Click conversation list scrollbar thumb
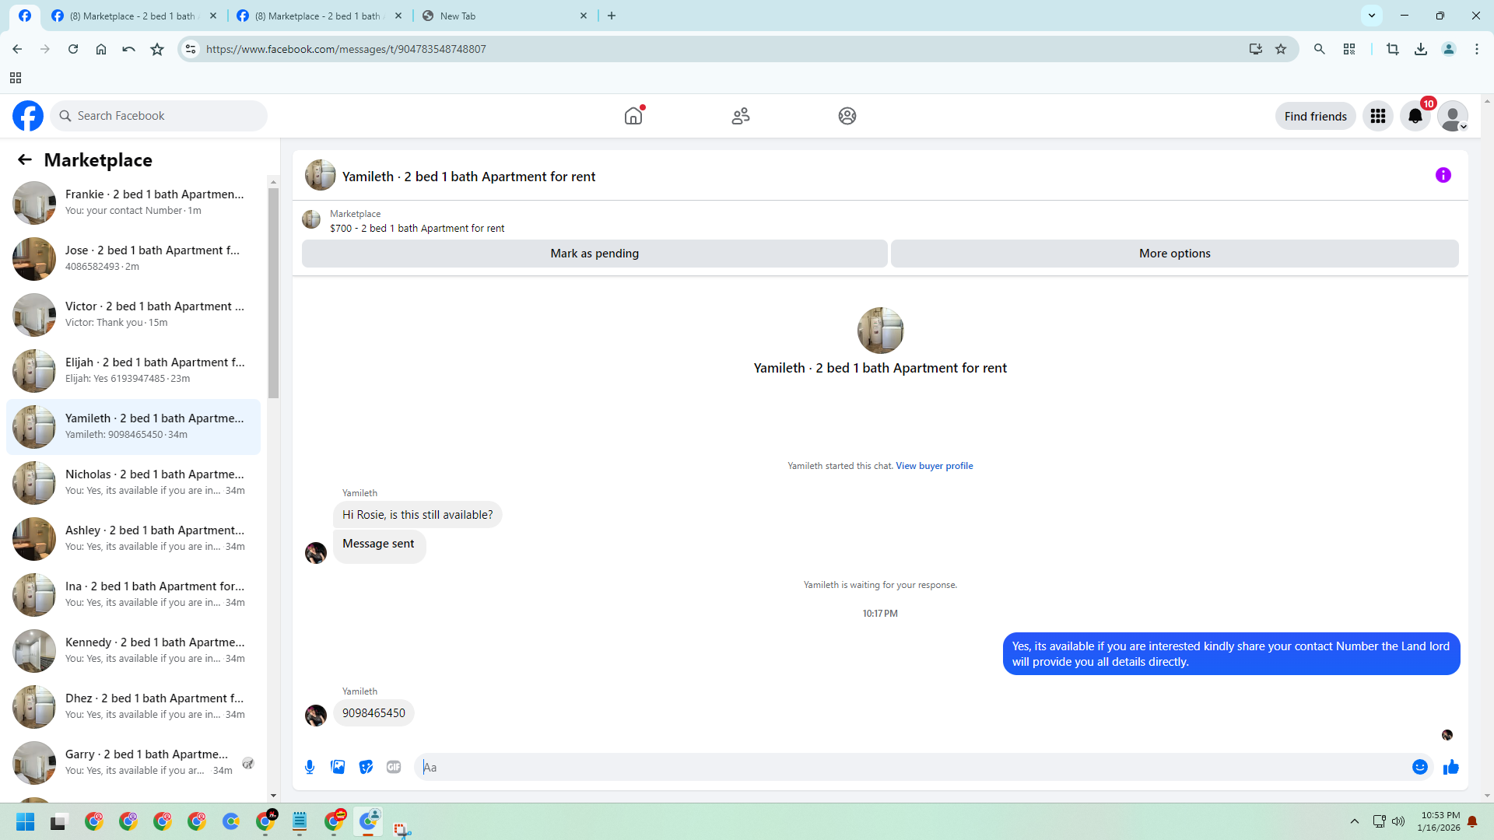 tap(273, 292)
